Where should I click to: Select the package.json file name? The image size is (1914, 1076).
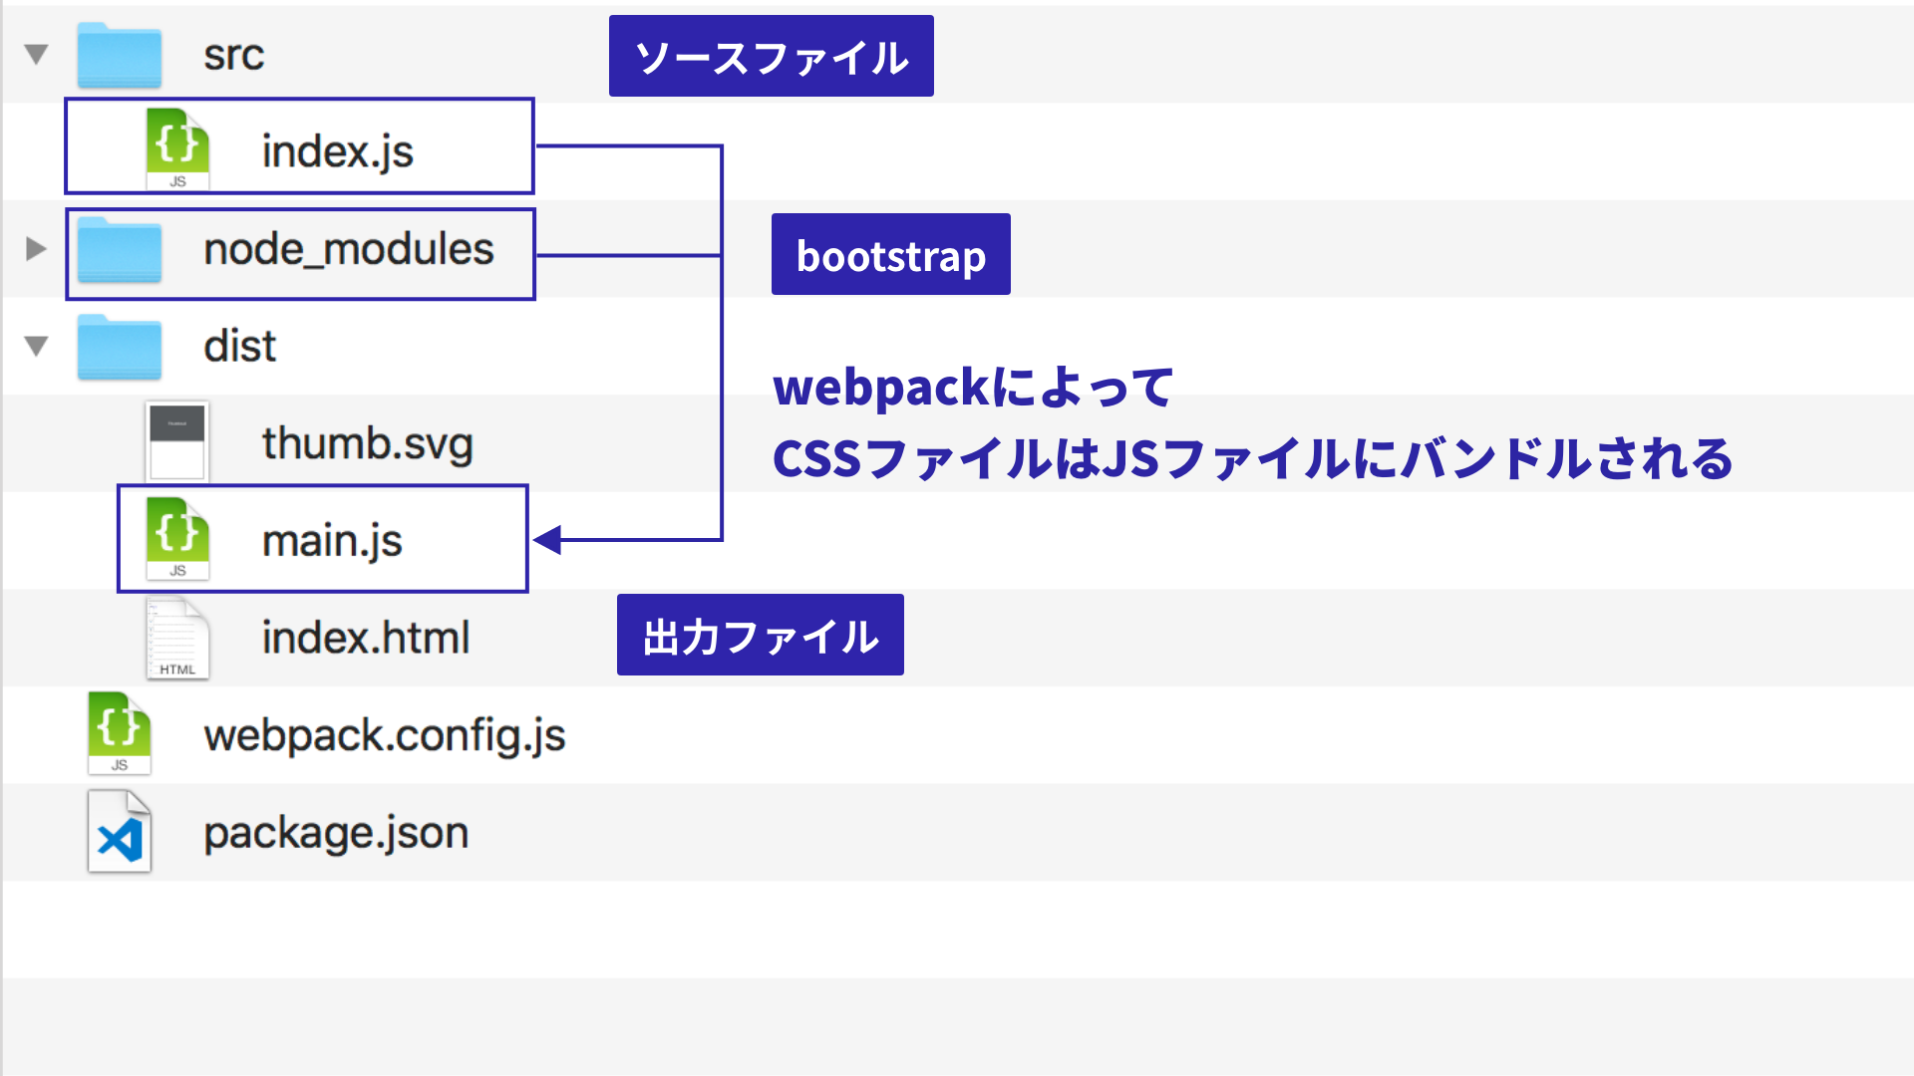pos(336,833)
